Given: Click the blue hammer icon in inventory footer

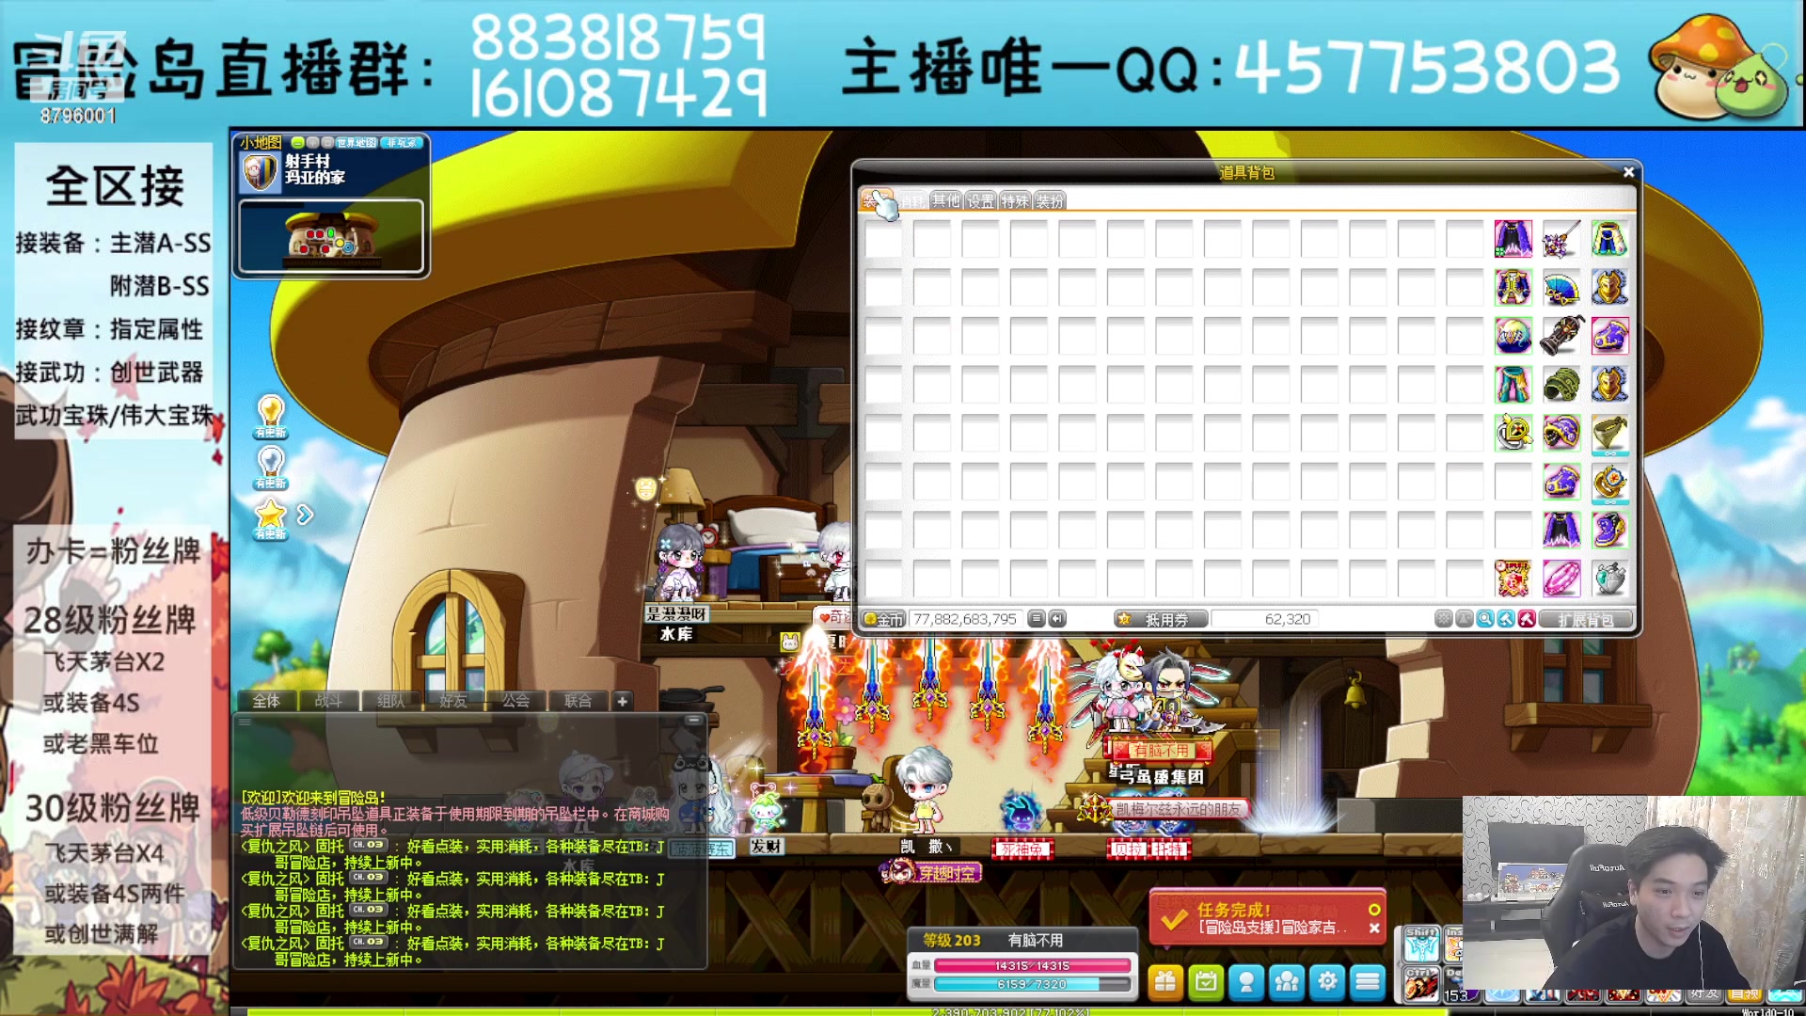Looking at the screenshot, I should [x=1506, y=619].
